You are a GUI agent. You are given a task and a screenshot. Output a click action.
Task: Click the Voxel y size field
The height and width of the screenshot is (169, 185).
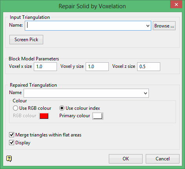(97, 67)
